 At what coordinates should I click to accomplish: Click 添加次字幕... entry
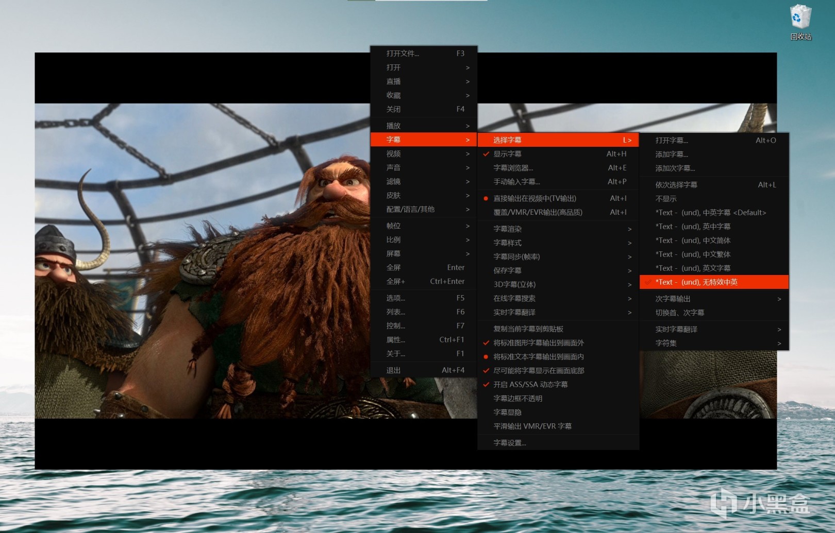714,168
